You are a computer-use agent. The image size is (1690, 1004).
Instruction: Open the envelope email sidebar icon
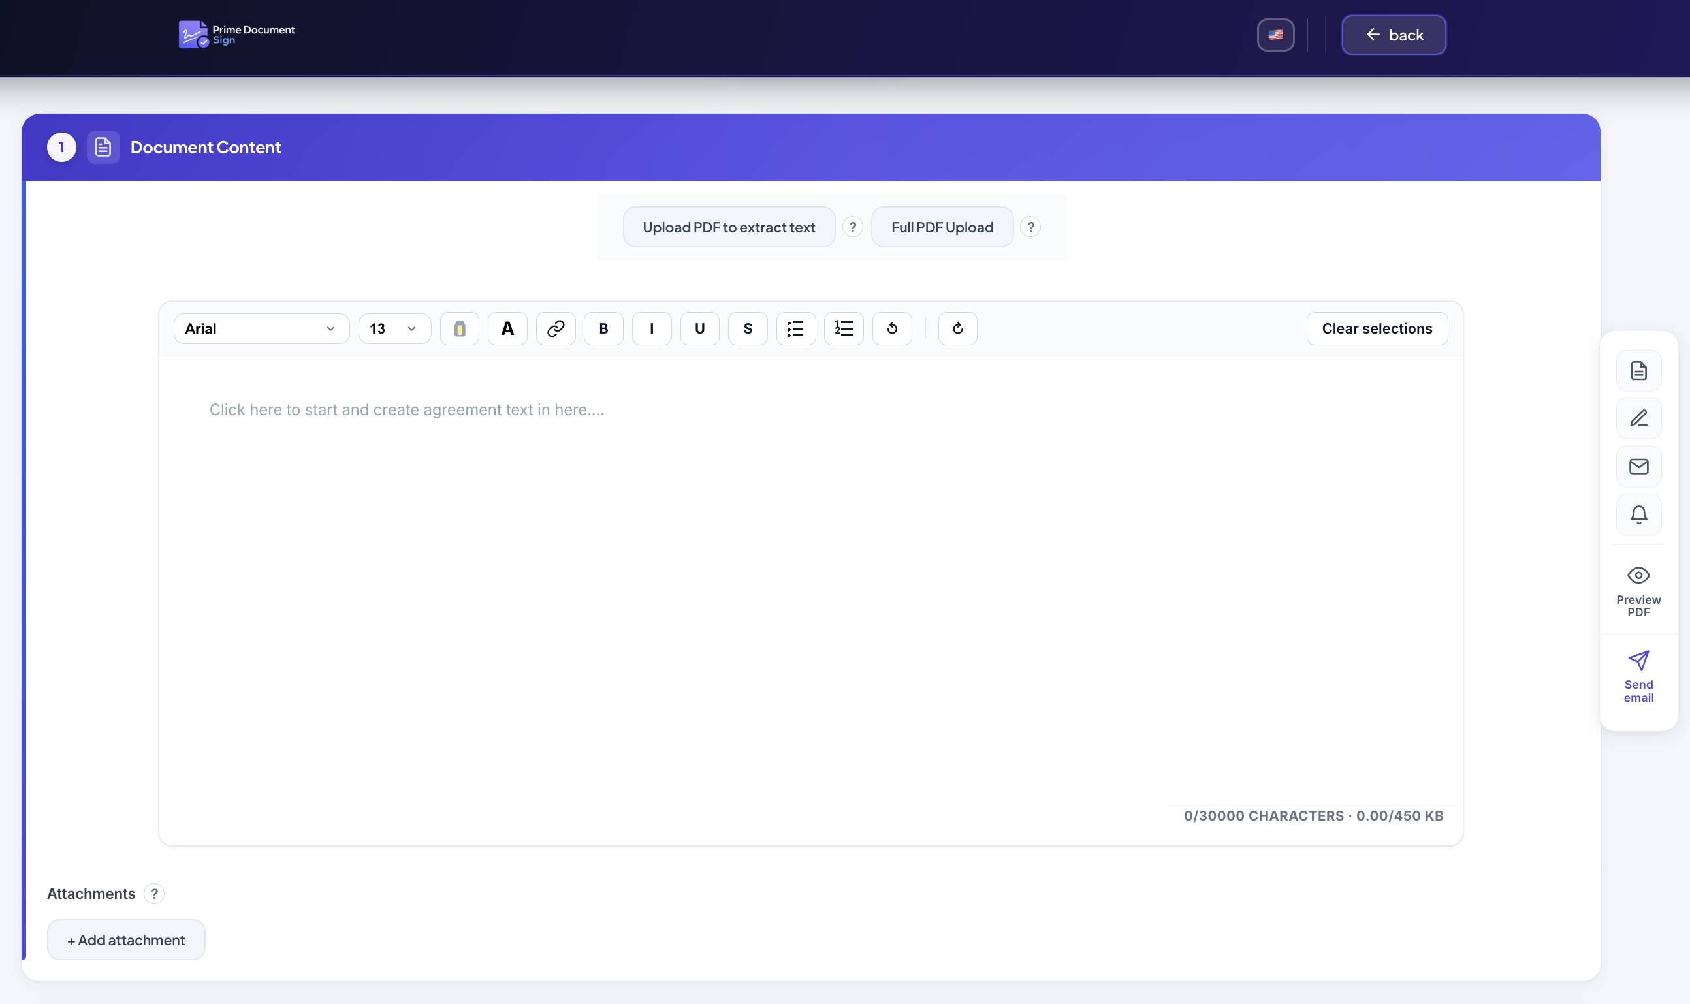1638,467
